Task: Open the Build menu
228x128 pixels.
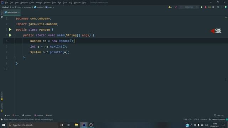Action: click(54, 2)
